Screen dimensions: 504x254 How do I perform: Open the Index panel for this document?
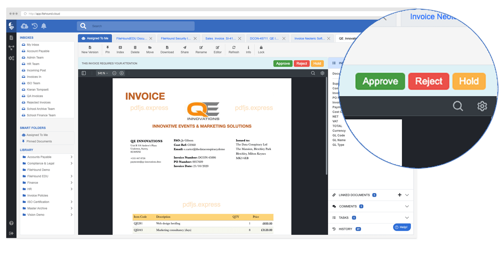click(x=120, y=49)
